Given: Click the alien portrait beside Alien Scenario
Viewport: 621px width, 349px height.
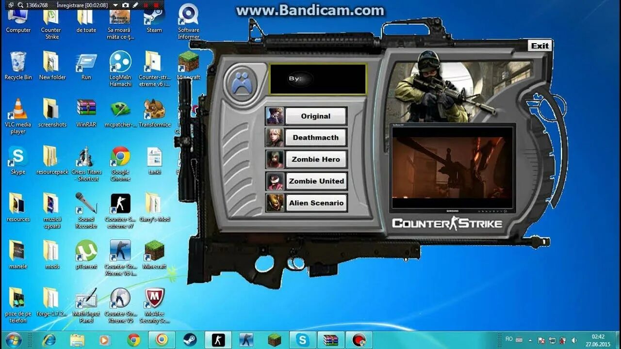Looking at the screenshot, I should coord(275,203).
